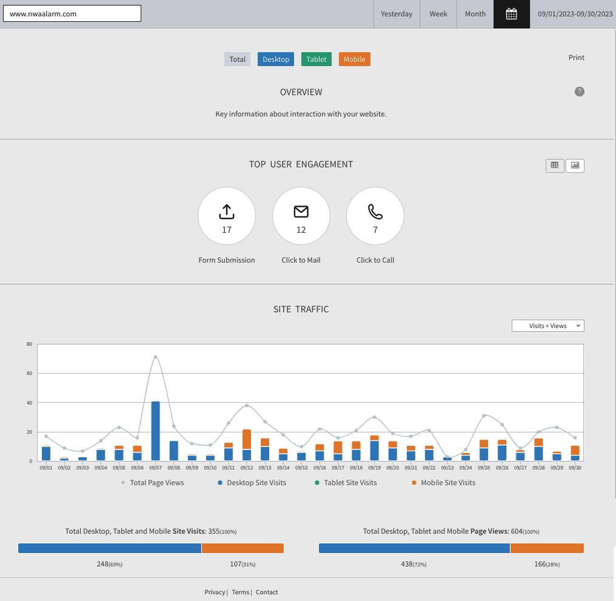The image size is (616, 601).
Task: Open the calendar date picker icon
Action: click(x=511, y=14)
